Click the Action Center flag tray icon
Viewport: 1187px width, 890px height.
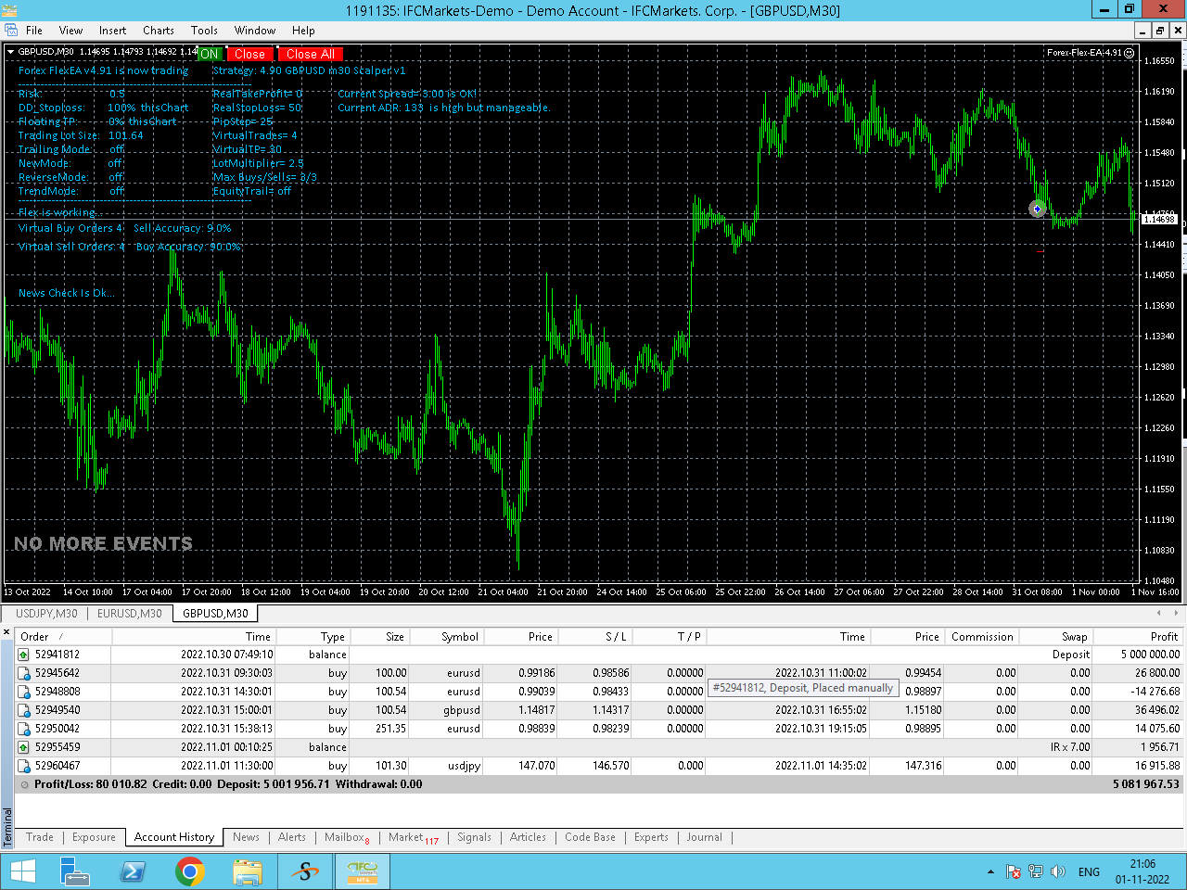point(1014,872)
